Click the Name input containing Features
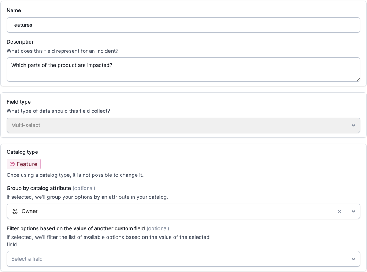This screenshot has width=367, height=272. click(183, 25)
